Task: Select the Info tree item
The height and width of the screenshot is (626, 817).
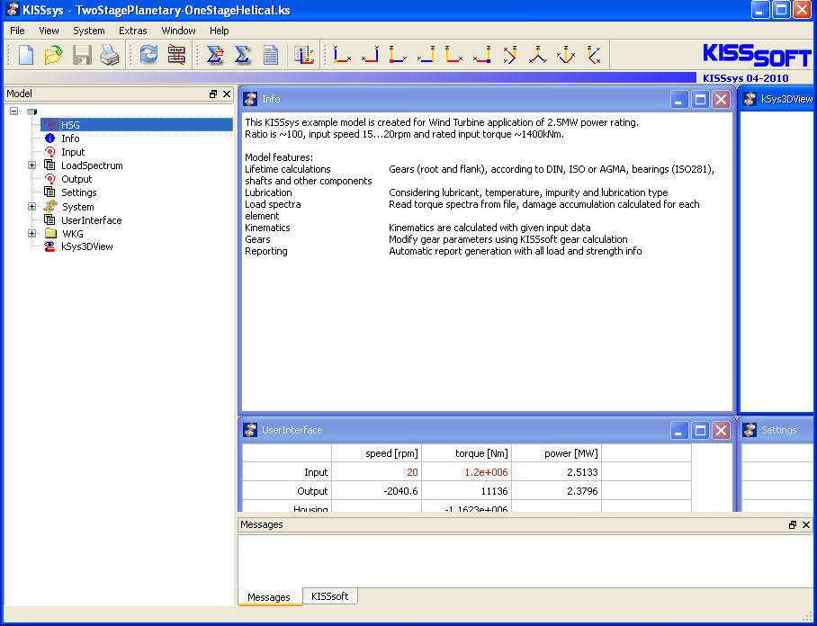Action: [70, 139]
